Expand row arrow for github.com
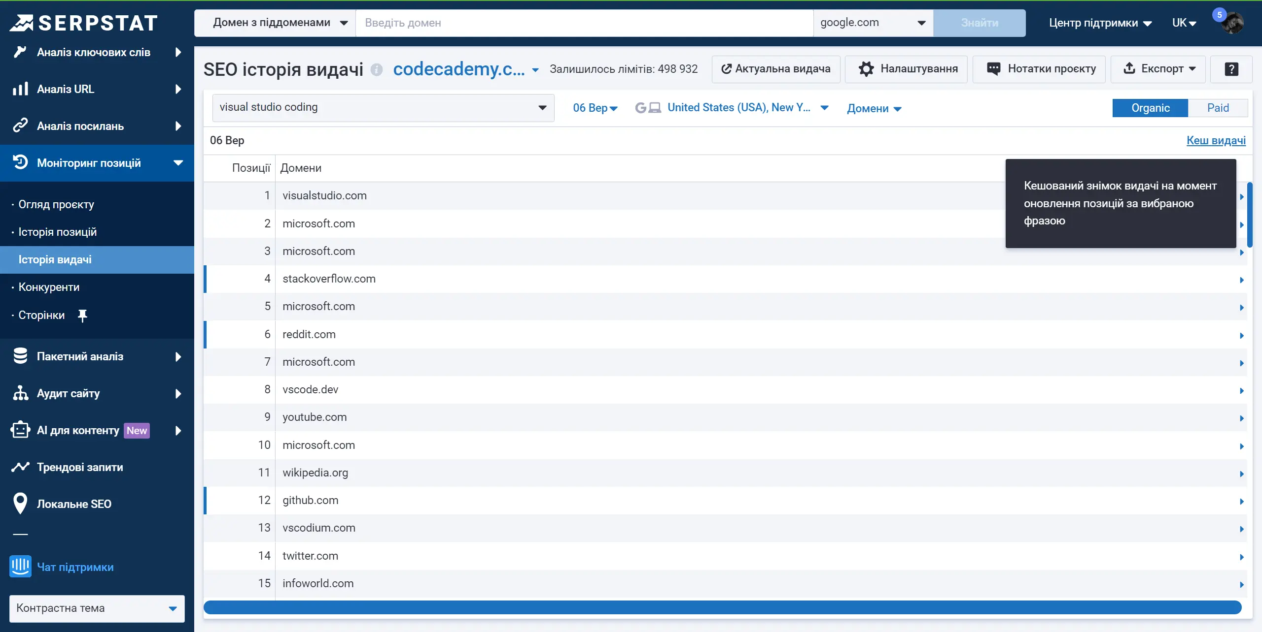The height and width of the screenshot is (632, 1262). pyautogui.click(x=1241, y=502)
